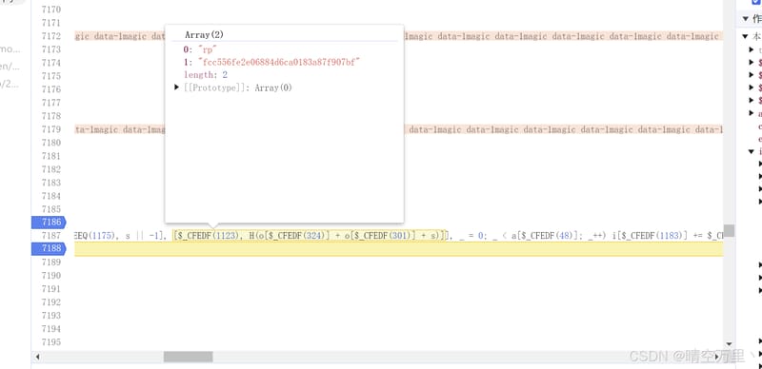Collapse the scope section starting with 作

[x=746, y=19]
